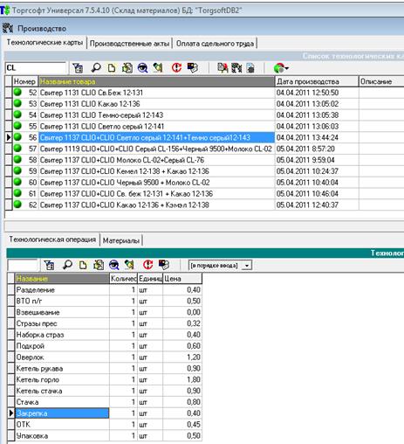Click the red refresh icon in operations toolbar
Screen dimensions: 404x444
point(148,265)
